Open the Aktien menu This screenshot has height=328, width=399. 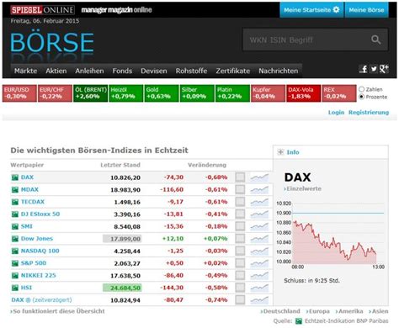click(x=56, y=71)
